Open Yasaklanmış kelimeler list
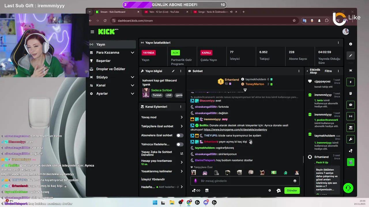Image resolution: width=369 pixels, height=207 pixels. 162,171
